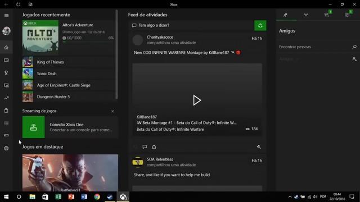Switch to the Messages tab

[327, 15]
